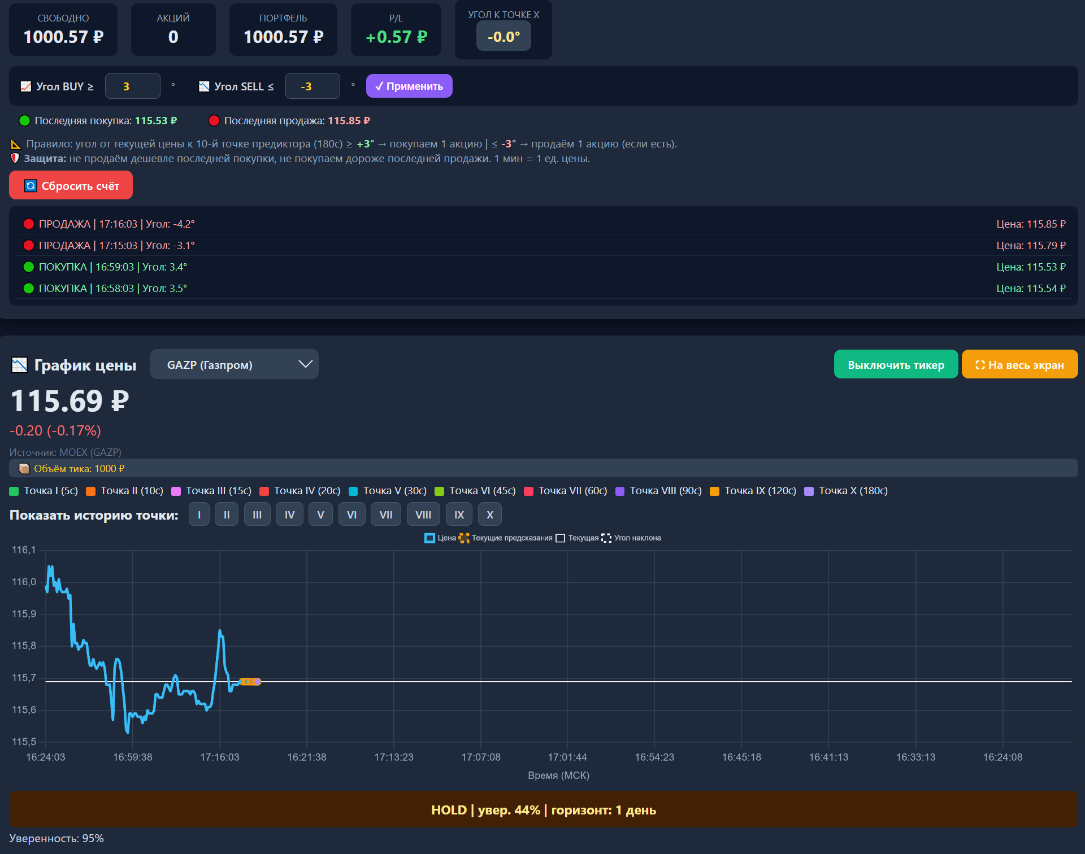Image resolution: width=1085 pixels, height=854 pixels.
Task: Click the red dot next to Последняя продажа
Action: 214,120
